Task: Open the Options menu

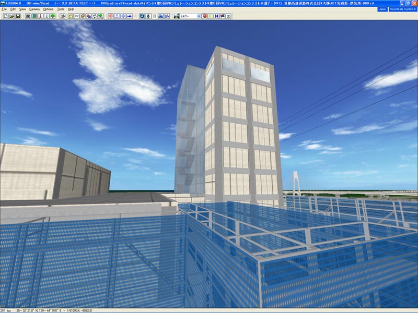Action: click(x=48, y=9)
